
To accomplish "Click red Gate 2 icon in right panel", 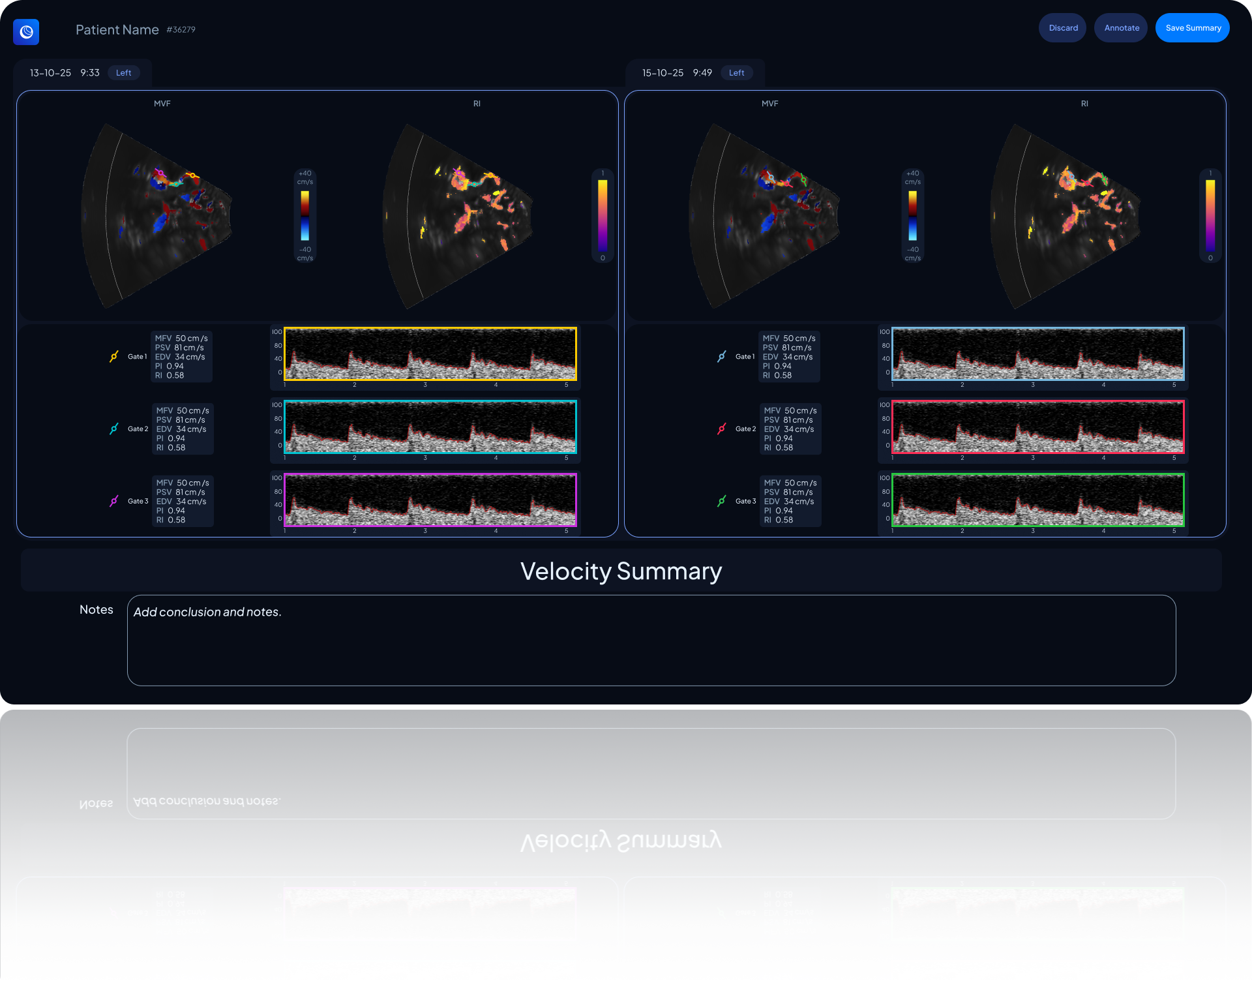I will click(722, 429).
